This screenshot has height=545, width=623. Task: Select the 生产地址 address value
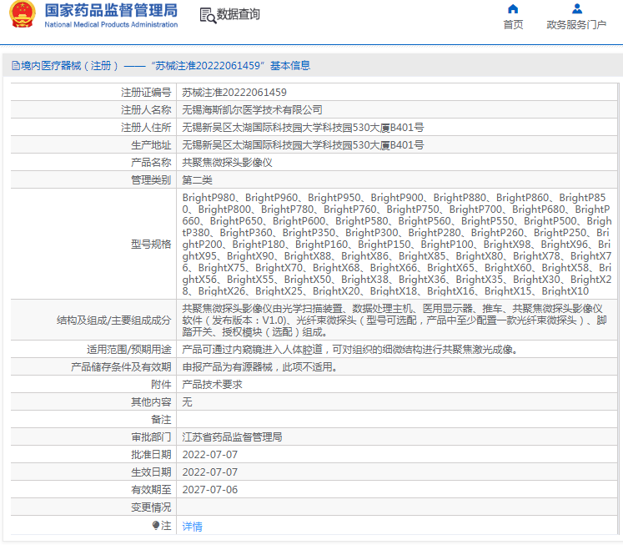303,145
